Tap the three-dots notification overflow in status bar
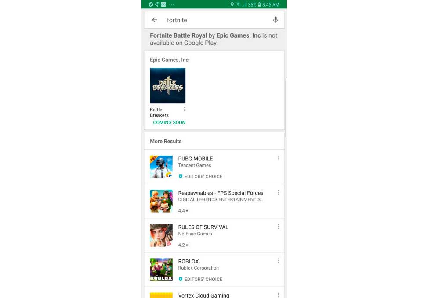The height and width of the screenshot is (298, 446). 171,4
